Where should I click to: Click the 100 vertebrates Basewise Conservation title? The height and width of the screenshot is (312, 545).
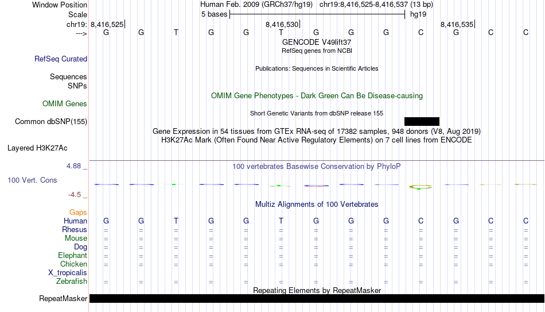coord(317,167)
